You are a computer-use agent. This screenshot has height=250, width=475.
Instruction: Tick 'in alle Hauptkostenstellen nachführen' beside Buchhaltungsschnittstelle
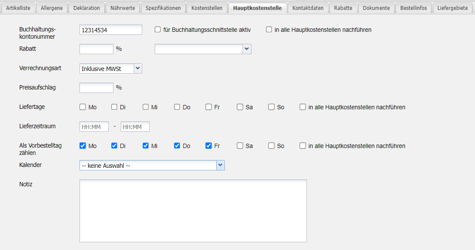click(x=269, y=30)
